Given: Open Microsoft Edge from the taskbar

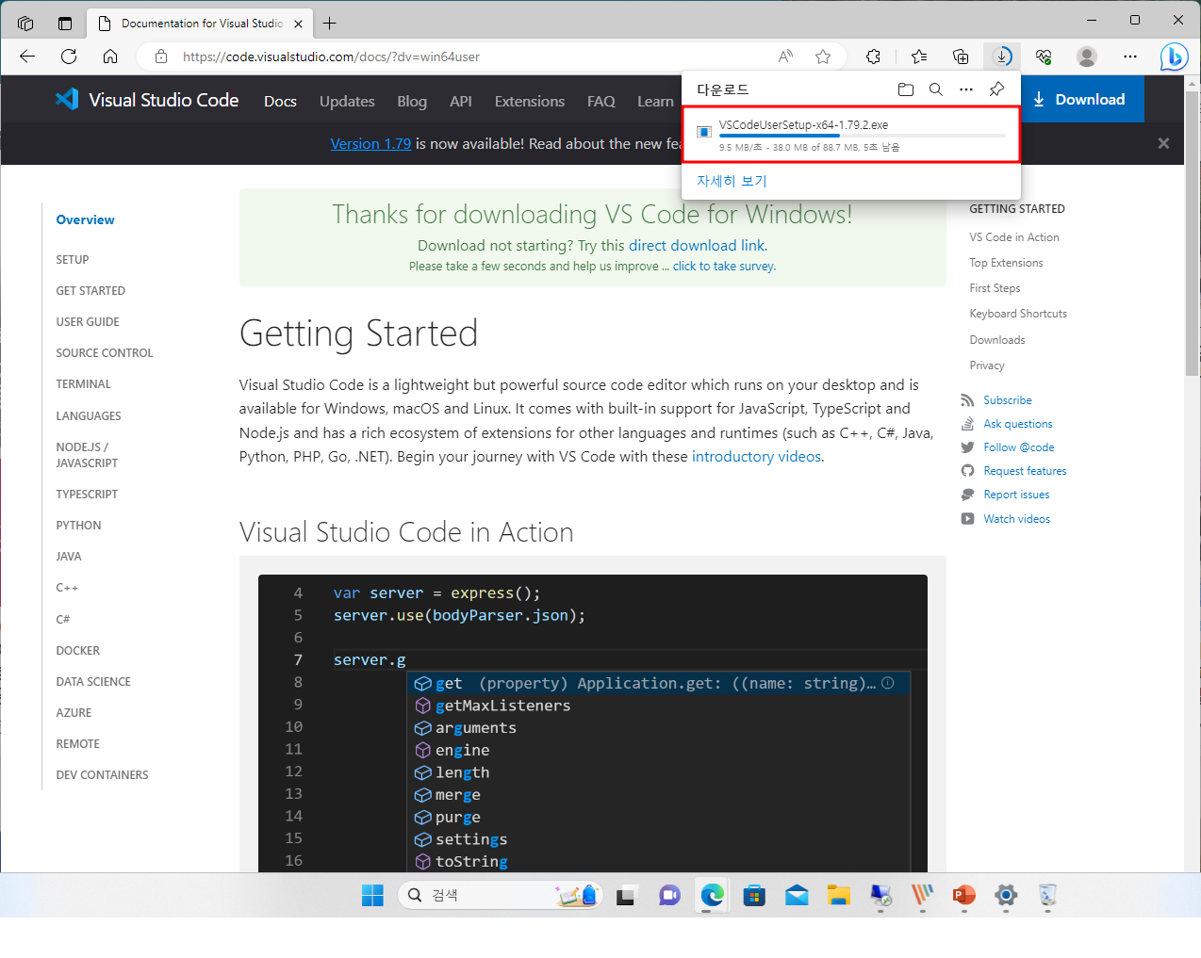Looking at the screenshot, I should tap(712, 895).
